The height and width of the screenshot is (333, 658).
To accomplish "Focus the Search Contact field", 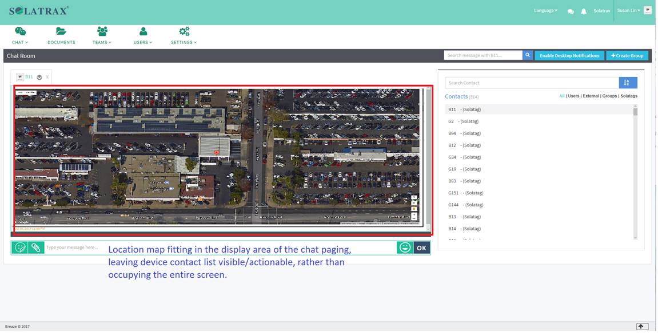I will (x=532, y=83).
